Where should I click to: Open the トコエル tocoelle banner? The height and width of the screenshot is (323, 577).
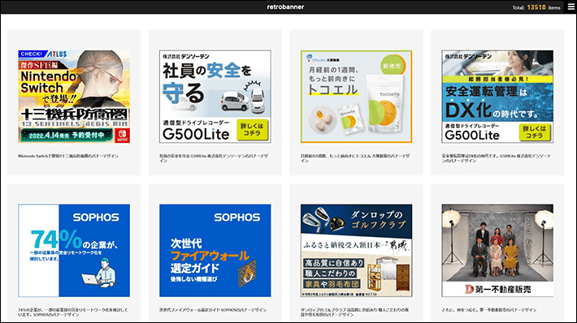[x=356, y=97]
